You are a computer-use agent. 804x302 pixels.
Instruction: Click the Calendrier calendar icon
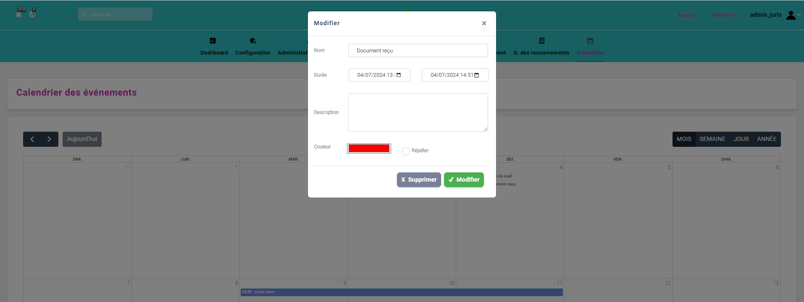590,41
